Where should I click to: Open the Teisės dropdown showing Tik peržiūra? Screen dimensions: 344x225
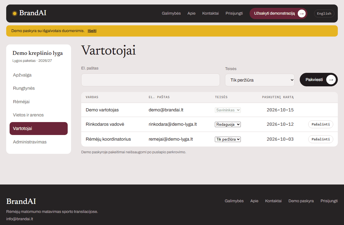click(x=260, y=80)
